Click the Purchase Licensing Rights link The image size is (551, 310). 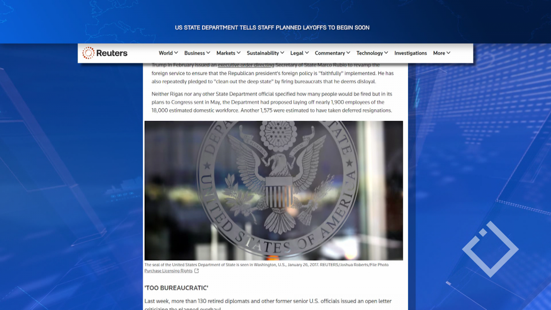click(168, 271)
